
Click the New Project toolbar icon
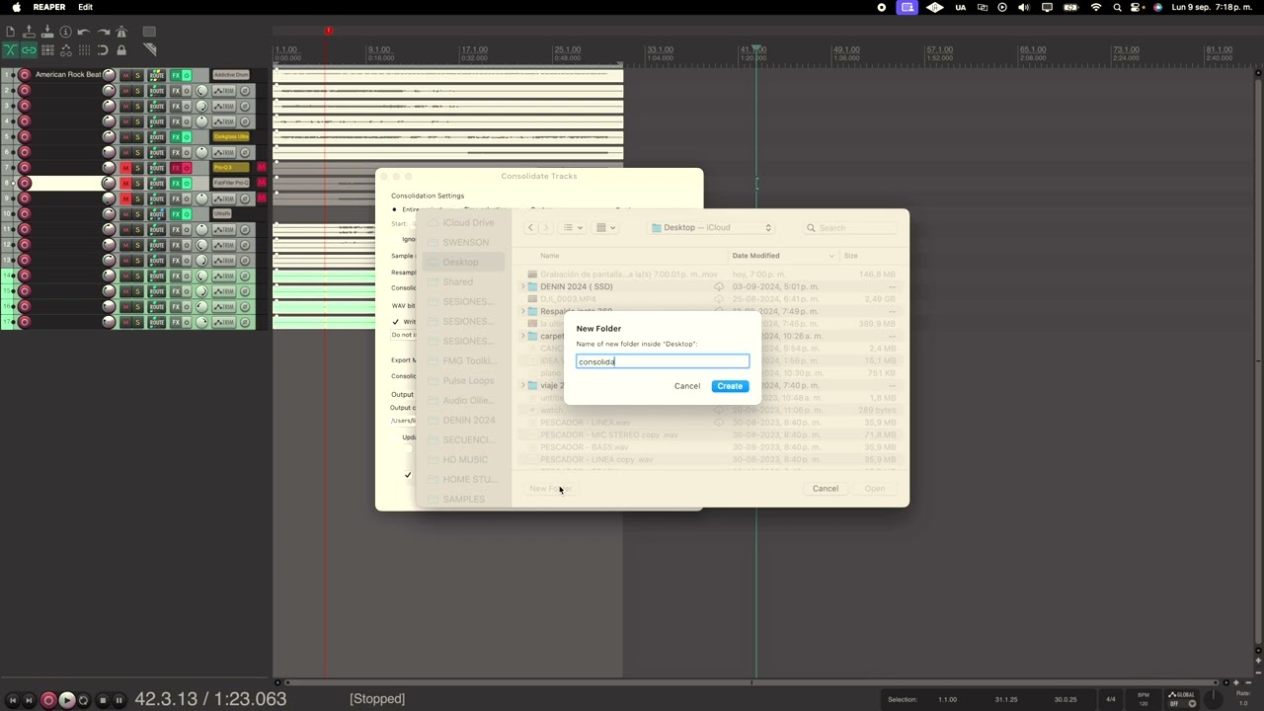[10, 32]
